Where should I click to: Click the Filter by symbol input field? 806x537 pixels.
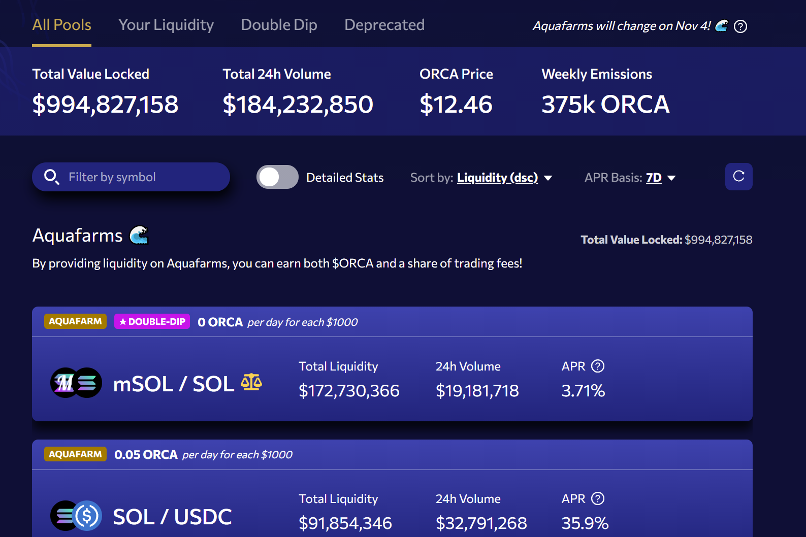pos(145,177)
